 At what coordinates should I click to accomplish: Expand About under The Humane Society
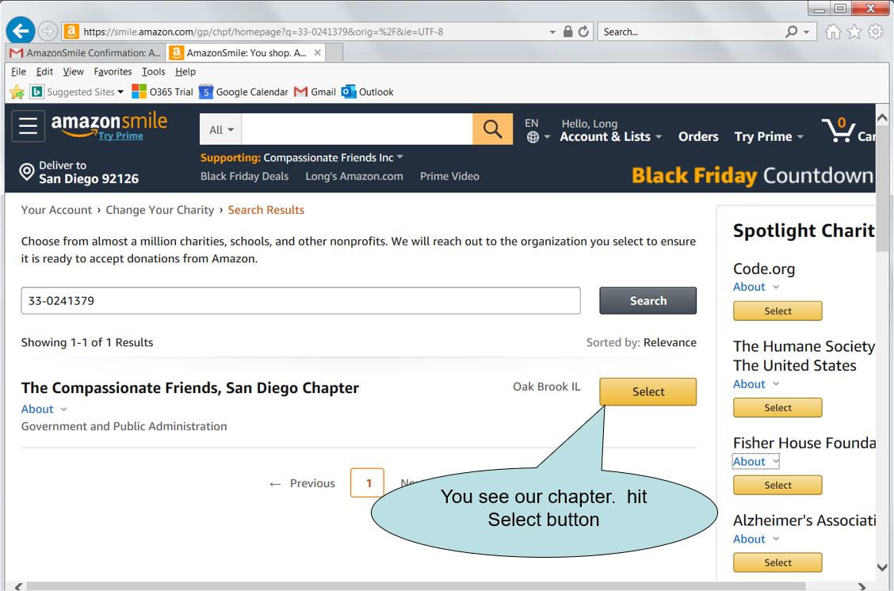(756, 384)
